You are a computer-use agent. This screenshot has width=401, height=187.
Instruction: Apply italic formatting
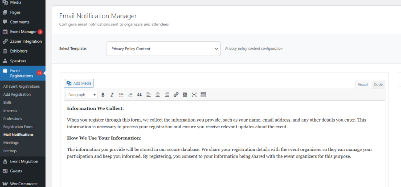(x=112, y=95)
